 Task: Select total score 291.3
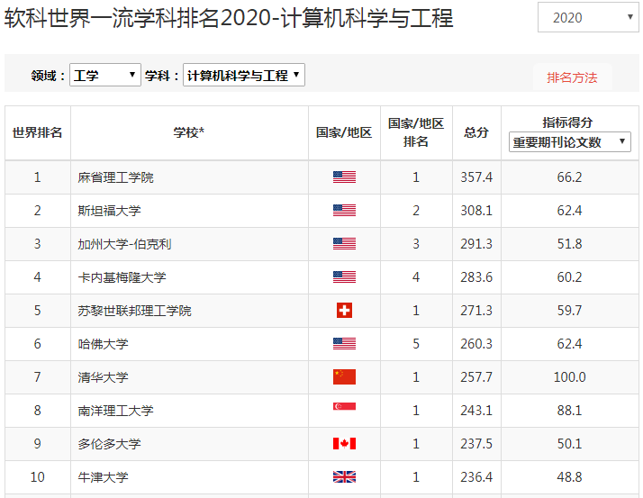click(x=476, y=244)
